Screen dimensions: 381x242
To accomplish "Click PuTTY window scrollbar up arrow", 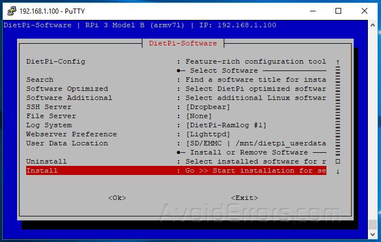I will 372,26.
